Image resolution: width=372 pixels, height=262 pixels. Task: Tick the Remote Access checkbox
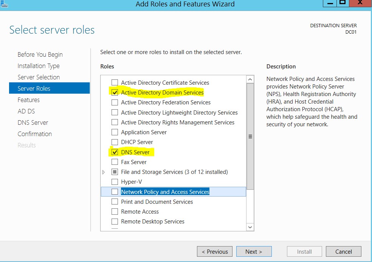(115, 211)
